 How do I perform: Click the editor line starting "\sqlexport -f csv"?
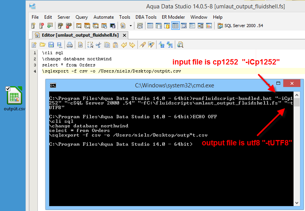111,71
